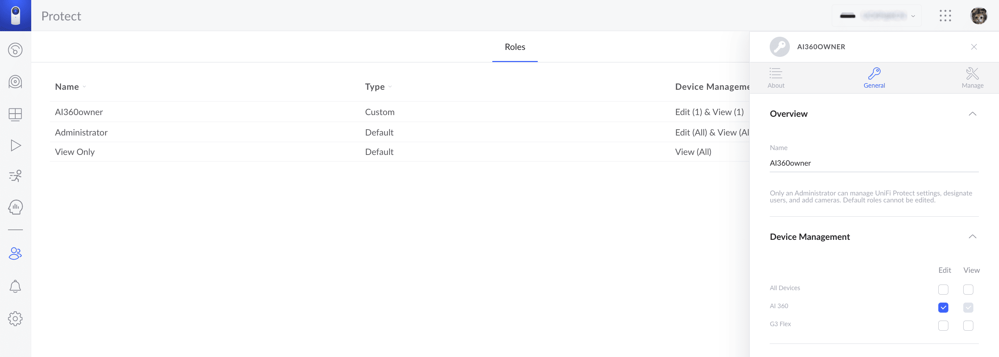Click the Edit (1) & View (1) cell
Image resolution: width=999 pixels, height=357 pixels.
709,112
